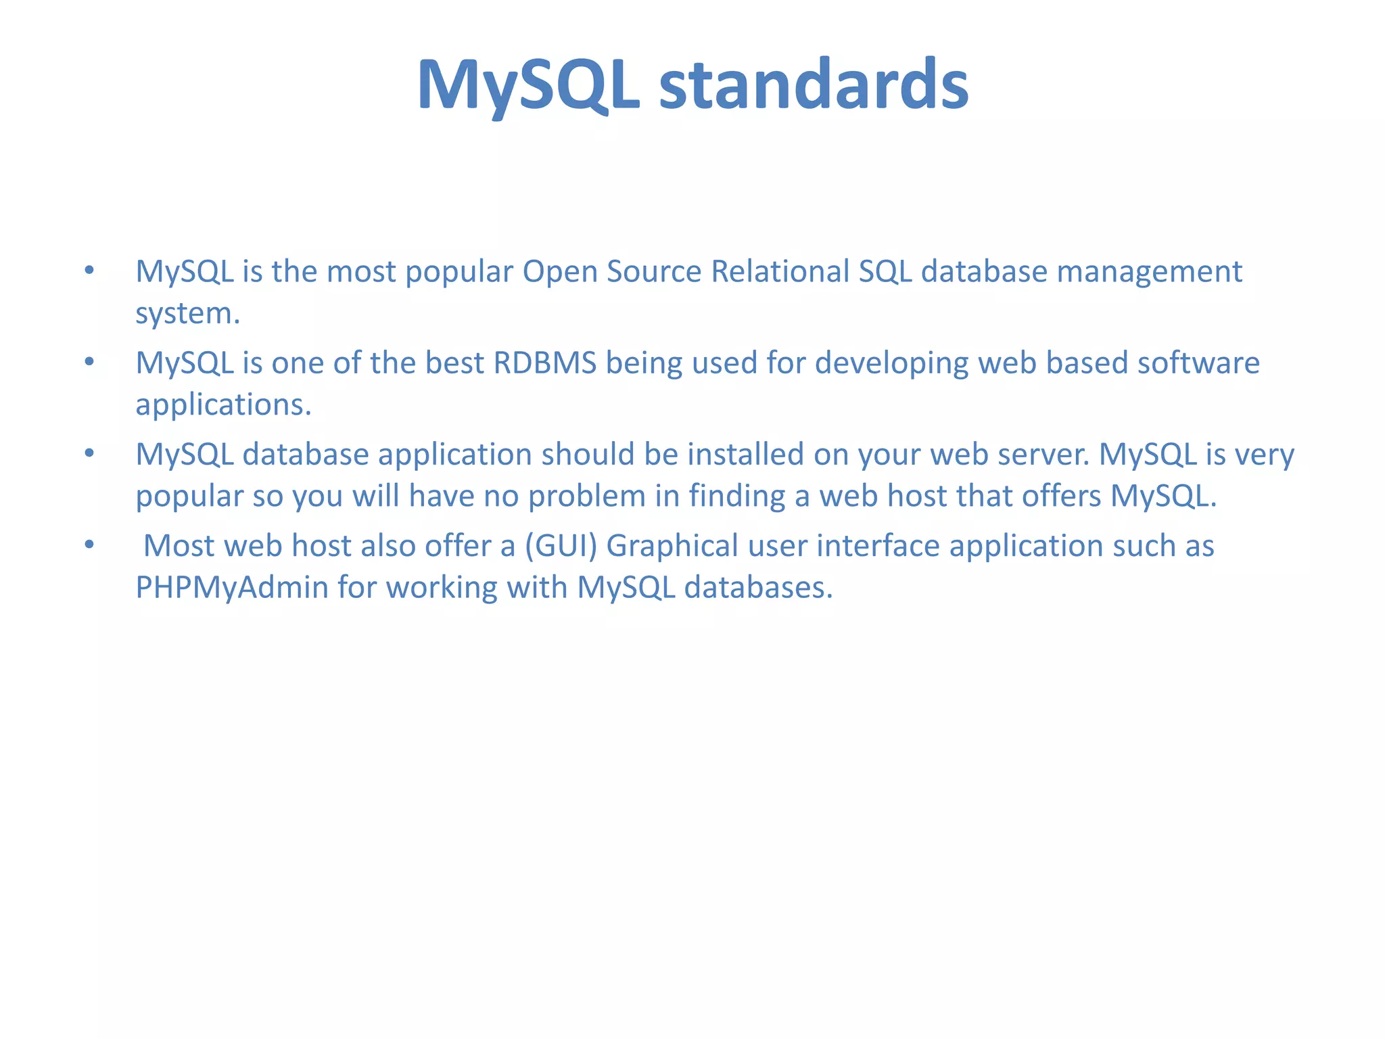Click the '(GUI)' text in the last bullet
Image resolution: width=1385 pixels, height=1039 pixels.
(561, 545)
